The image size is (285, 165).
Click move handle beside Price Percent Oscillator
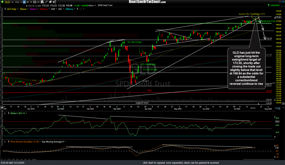click(x=8, y=142)
